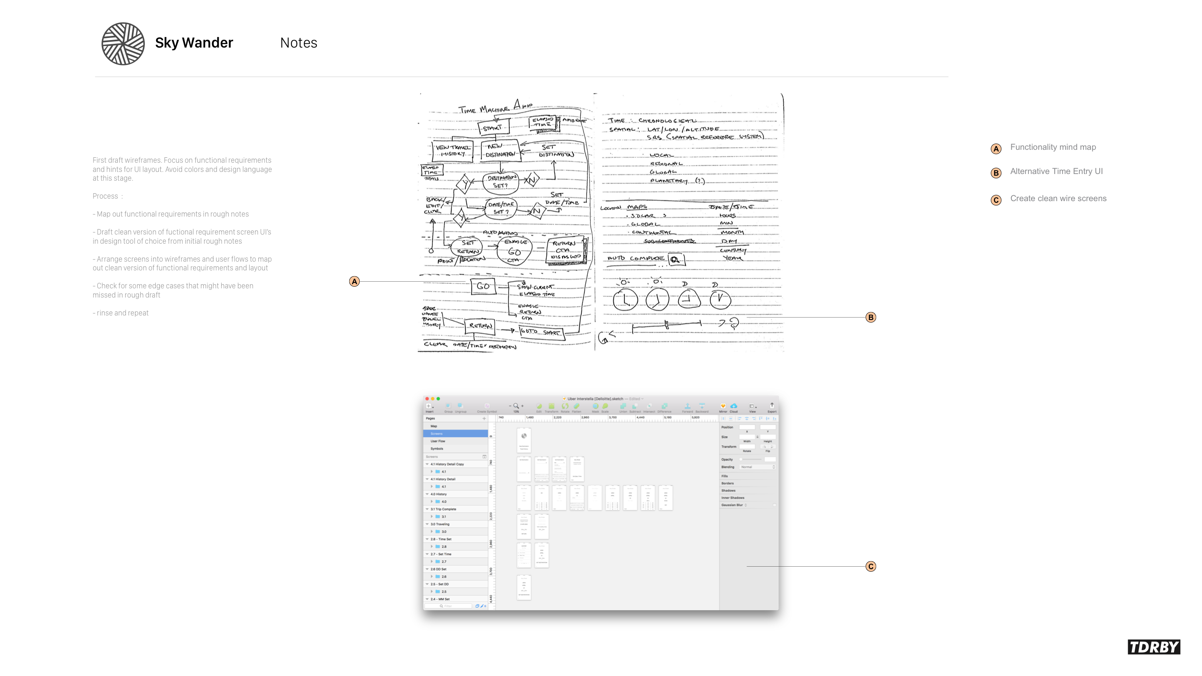Viewport: 1202px width, 676px height.
Task: Add a new page with plus button
Action: (484, 419)
